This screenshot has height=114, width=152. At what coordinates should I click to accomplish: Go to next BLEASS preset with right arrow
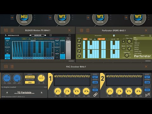point(45,35)
